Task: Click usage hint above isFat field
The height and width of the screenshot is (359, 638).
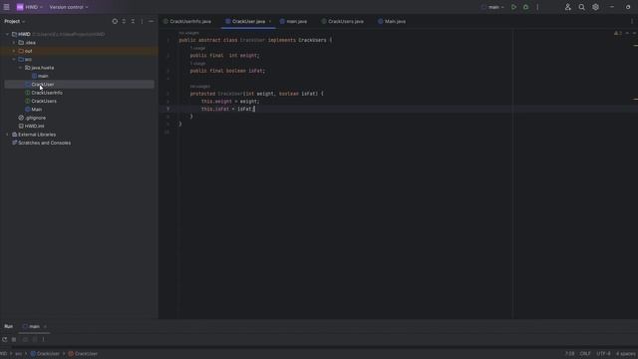Action: tap(197, 64)
